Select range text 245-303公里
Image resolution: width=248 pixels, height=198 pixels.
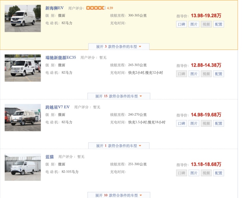(137, 65)
